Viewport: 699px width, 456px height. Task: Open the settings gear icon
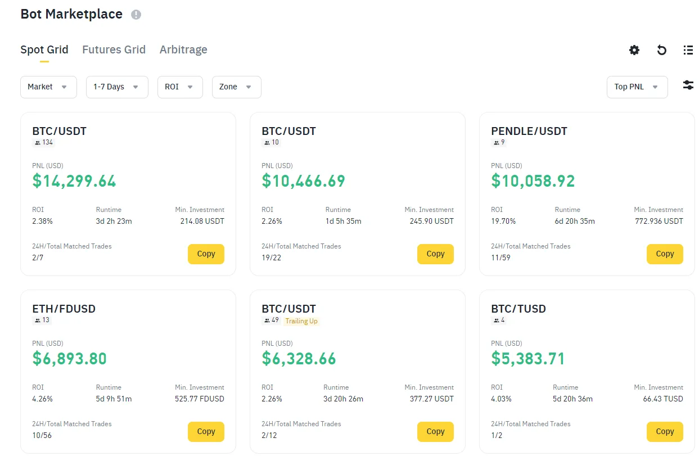[x=634, y=50]
